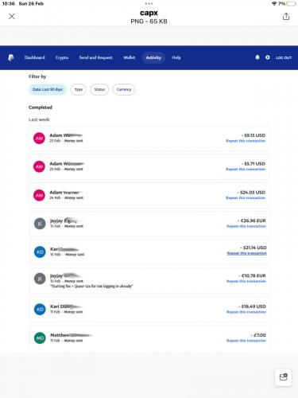The width and height of the screenshot is (298, 398).
Task: Click the amount - $21.14 USD
Action: click(253, 248)
